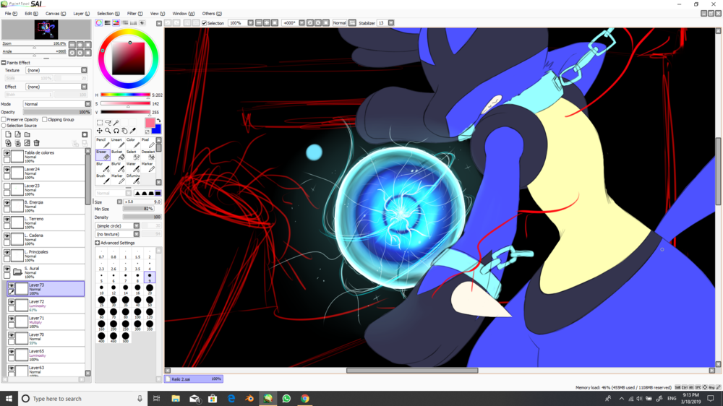Create a new linework layer
The width and height of the screenshot is (723, 406).
tap(17, 134)
